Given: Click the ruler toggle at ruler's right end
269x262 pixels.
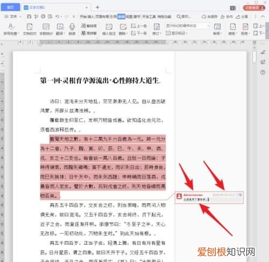Looking at the screenshot, I should click(254, 43).
